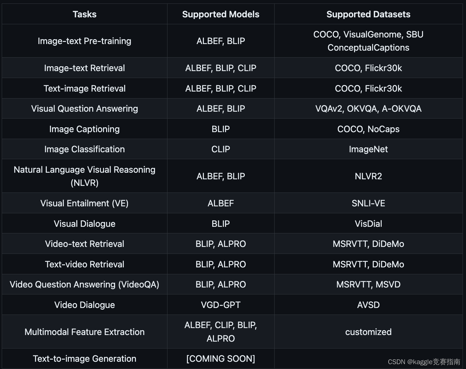The height and width of the screenshot is (369, 466).
Task: Select the Image Classification task cell
Action: (84, 149)
